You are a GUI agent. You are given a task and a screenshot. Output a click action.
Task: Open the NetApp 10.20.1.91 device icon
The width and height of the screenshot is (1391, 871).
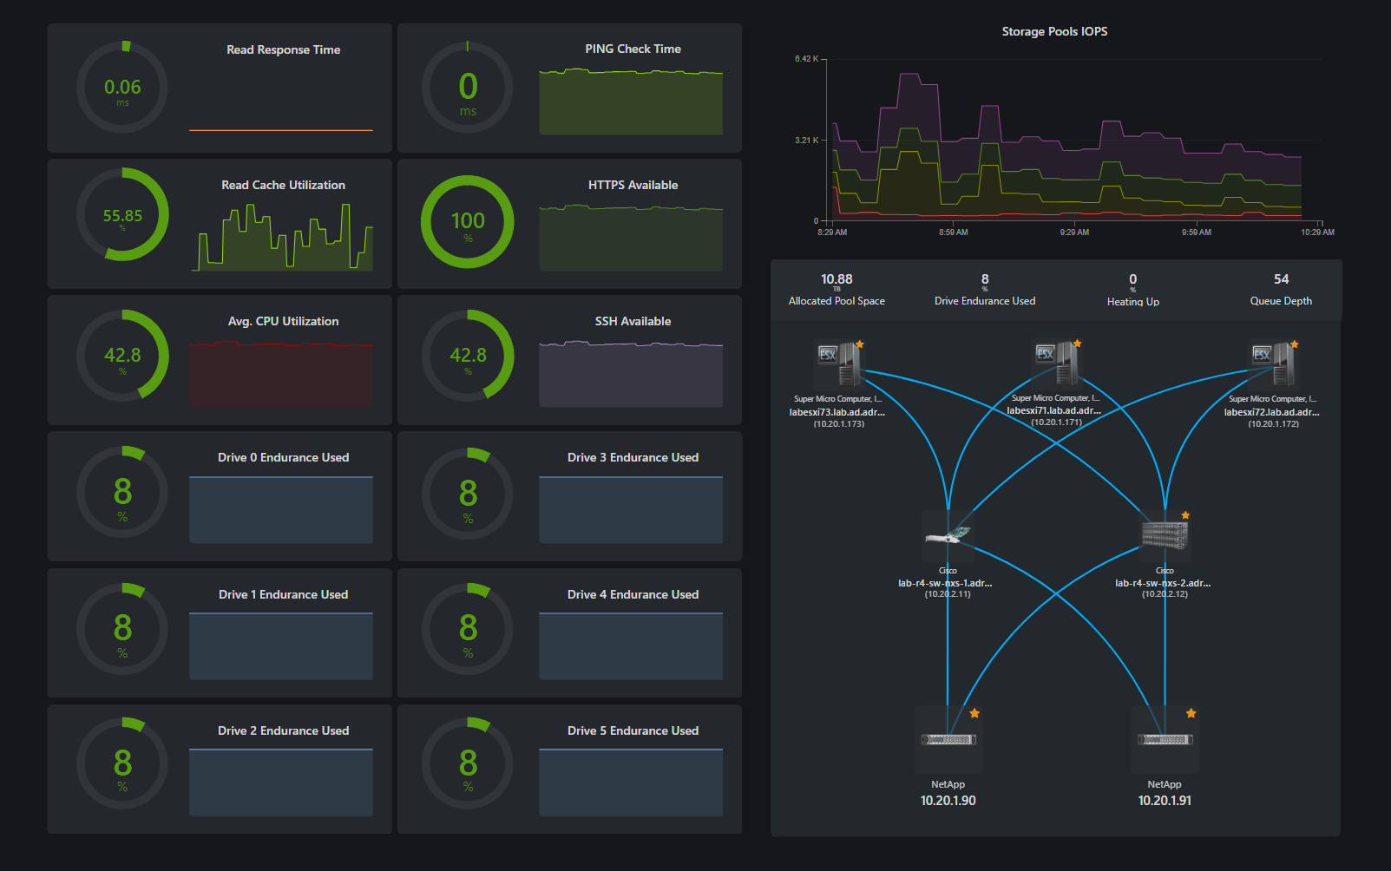(x=1165, y=740)
